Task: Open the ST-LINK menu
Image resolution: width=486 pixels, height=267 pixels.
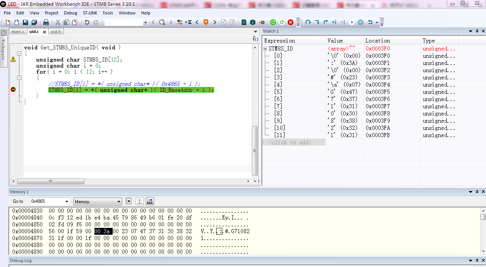Action: [90, 13]
